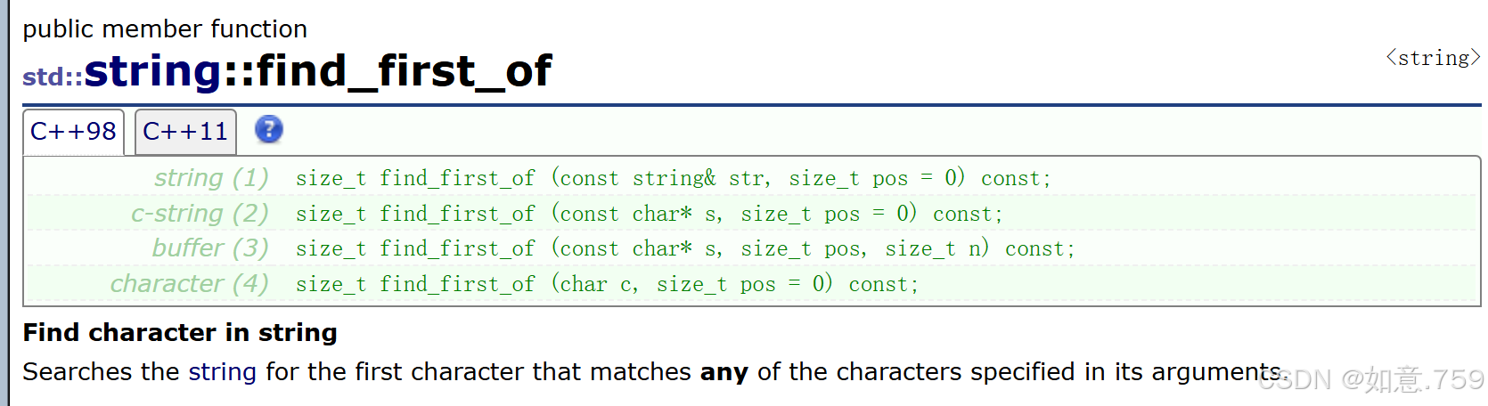The width and height of the screenshot is (1488, 406).
Task: Click the 'char c' overload signature line
Action: click(x=607, y=284)
